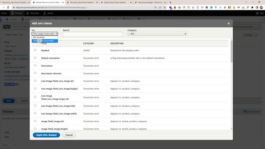This screenshot has height=149, width=265.
Task: View site information lock icon
Action: pyautogui.click(x=14, y=7)
